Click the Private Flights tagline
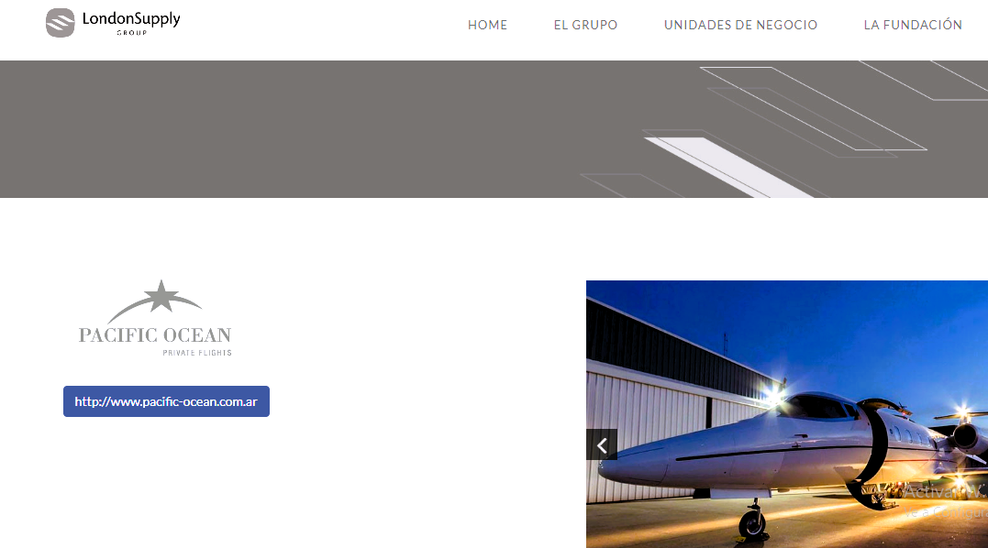Viewport: 988px width, 548px height. [x=197, y=352]
